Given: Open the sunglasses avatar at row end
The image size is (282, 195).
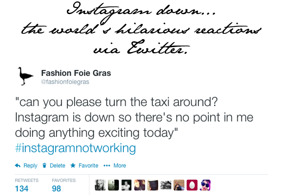Looking at the screenshot, I should tap(205, 185).
